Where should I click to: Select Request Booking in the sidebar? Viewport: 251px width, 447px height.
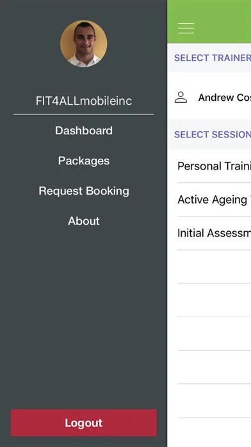84,191
